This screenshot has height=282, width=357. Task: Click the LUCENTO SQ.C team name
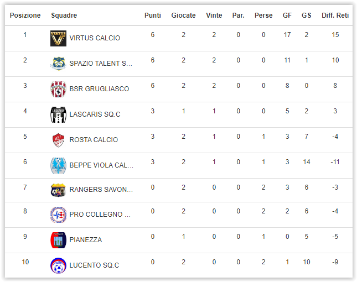pos(94,265)
